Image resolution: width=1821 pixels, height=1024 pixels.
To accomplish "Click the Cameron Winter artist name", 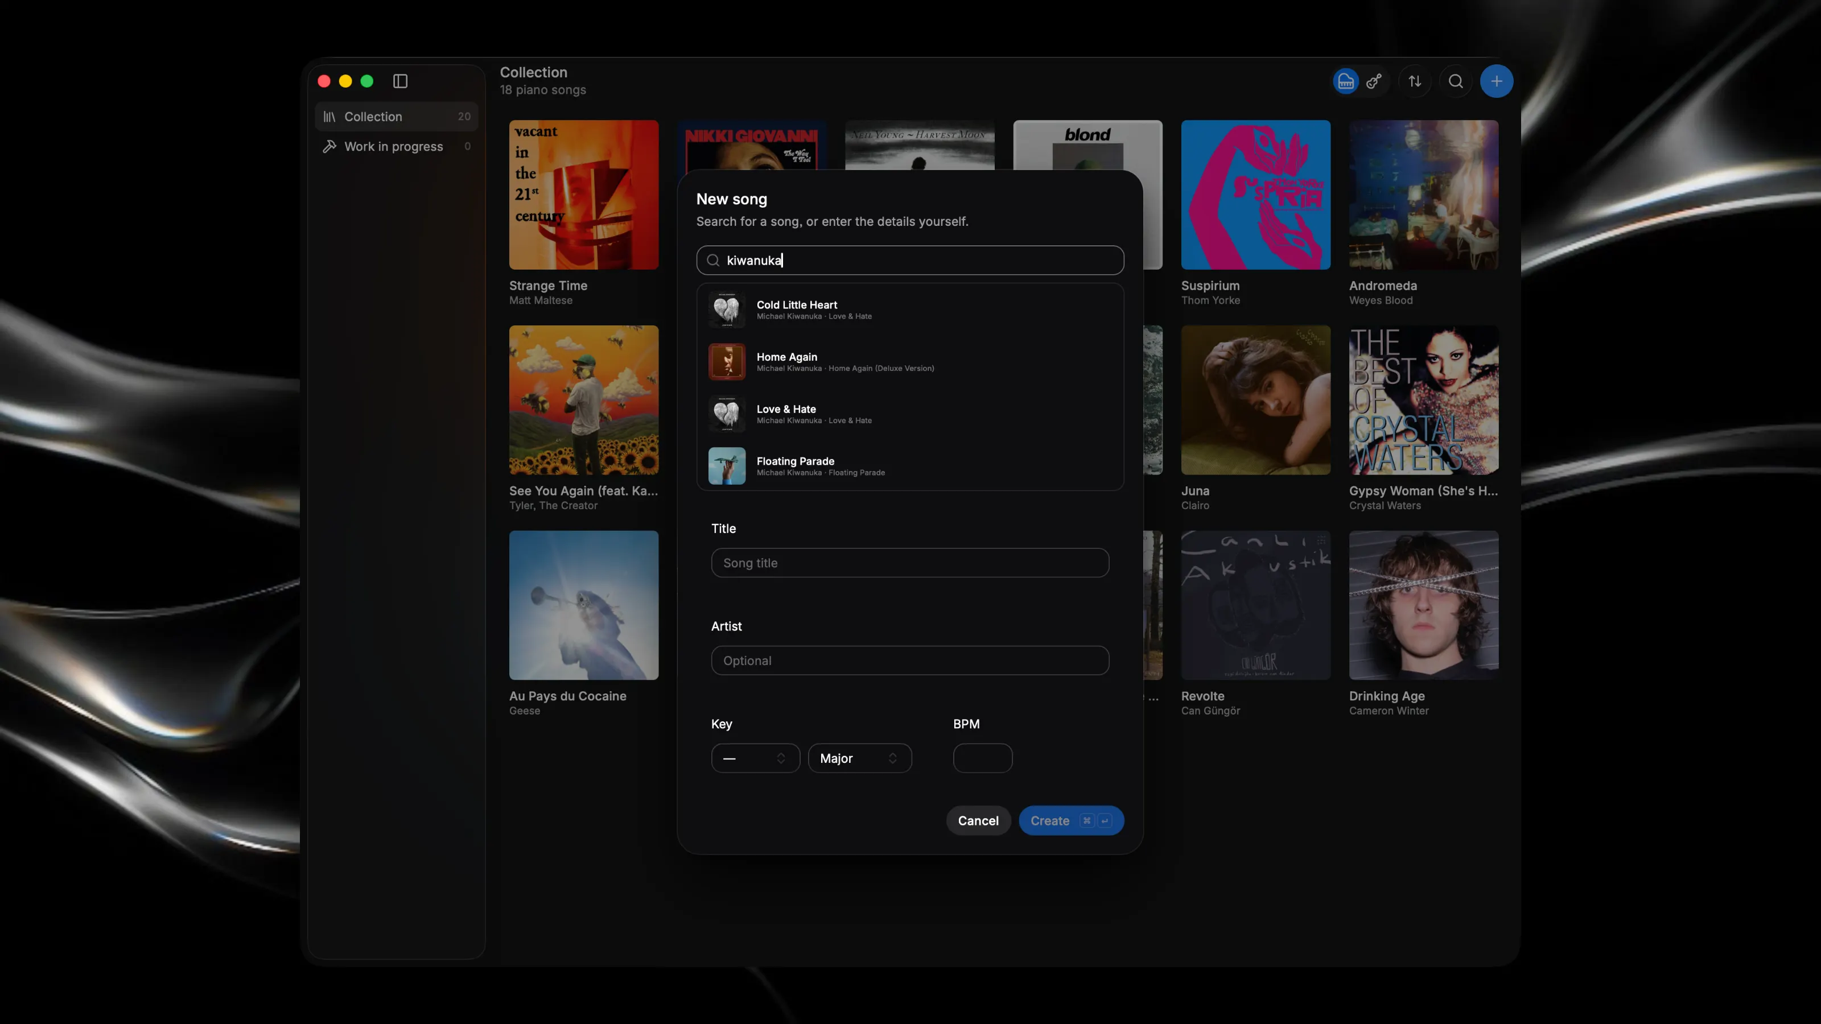I will (1389, 711).
